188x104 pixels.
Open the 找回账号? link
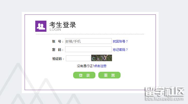[x=120, y=41]
